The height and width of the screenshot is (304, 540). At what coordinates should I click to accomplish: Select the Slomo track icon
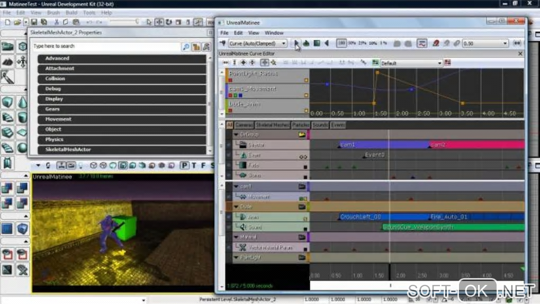tap(243, 175)
